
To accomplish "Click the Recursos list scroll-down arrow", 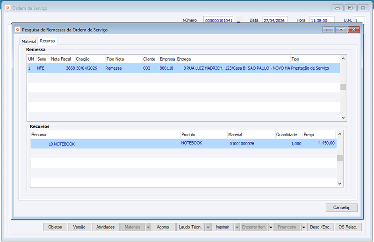I will [340, 183].
